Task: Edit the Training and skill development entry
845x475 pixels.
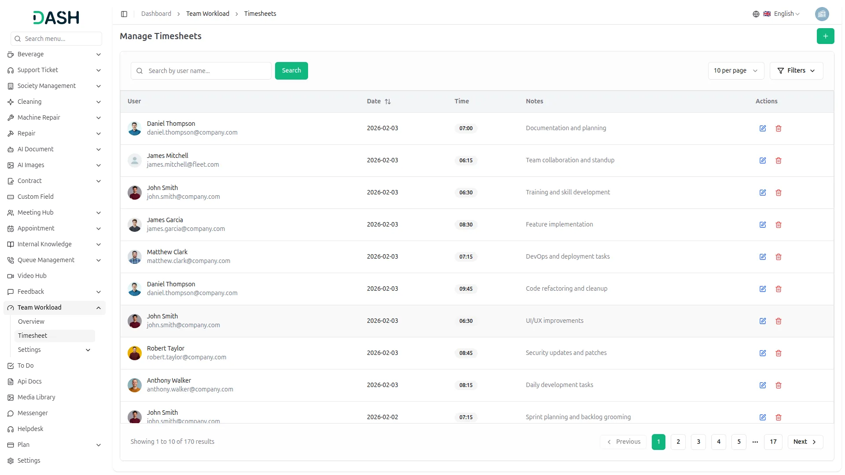Action: point(763,193)
